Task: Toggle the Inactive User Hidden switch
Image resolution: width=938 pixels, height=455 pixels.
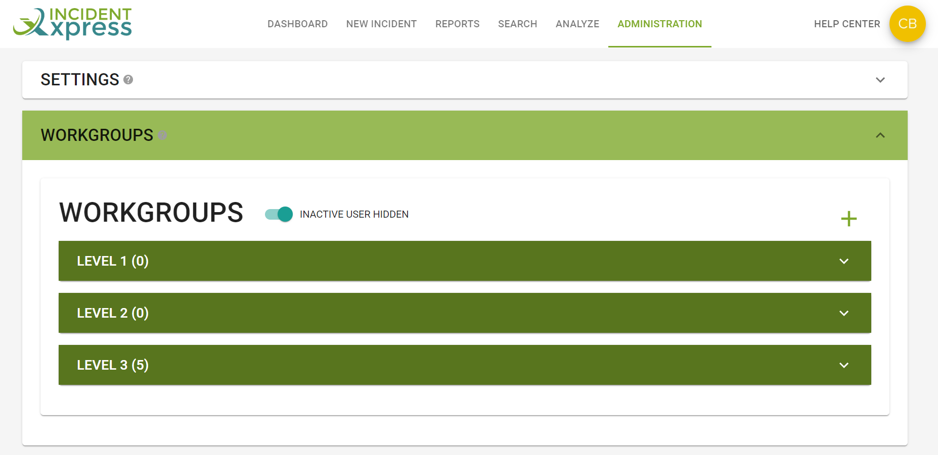Action: (279, 214)
